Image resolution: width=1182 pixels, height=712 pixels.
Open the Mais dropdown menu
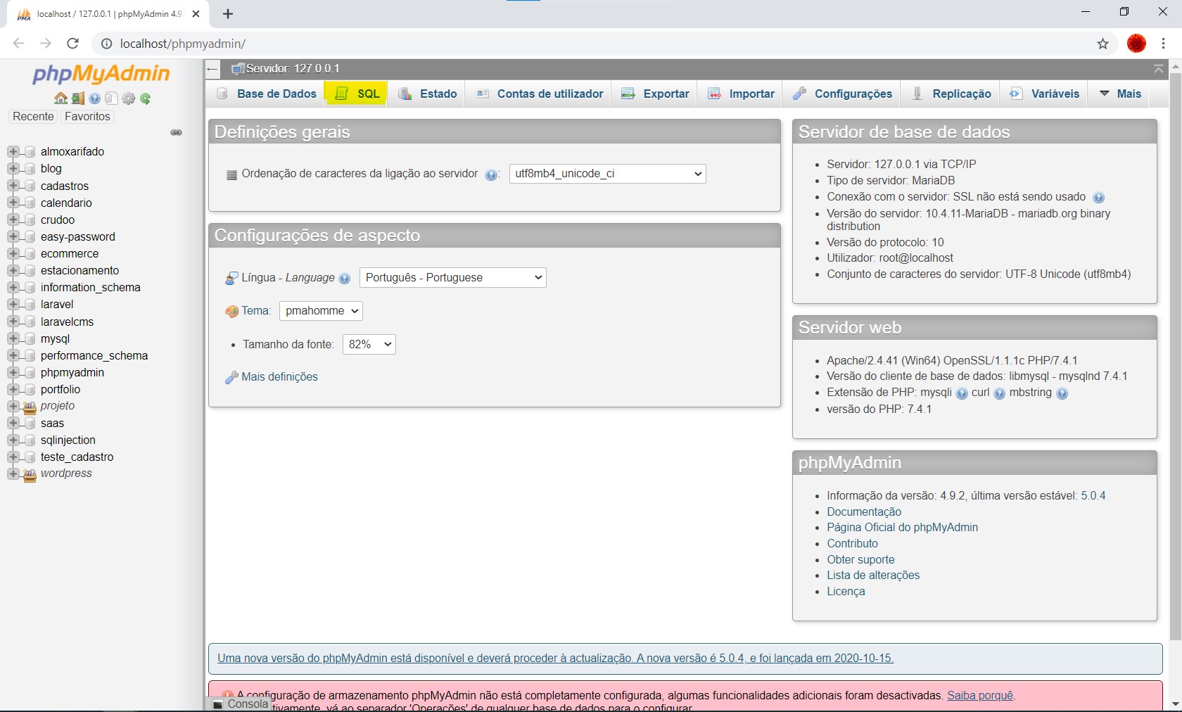point(1121,94)
